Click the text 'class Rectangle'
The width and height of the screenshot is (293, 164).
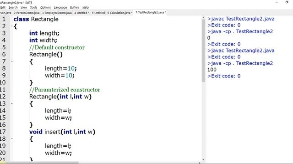[36, 19]
